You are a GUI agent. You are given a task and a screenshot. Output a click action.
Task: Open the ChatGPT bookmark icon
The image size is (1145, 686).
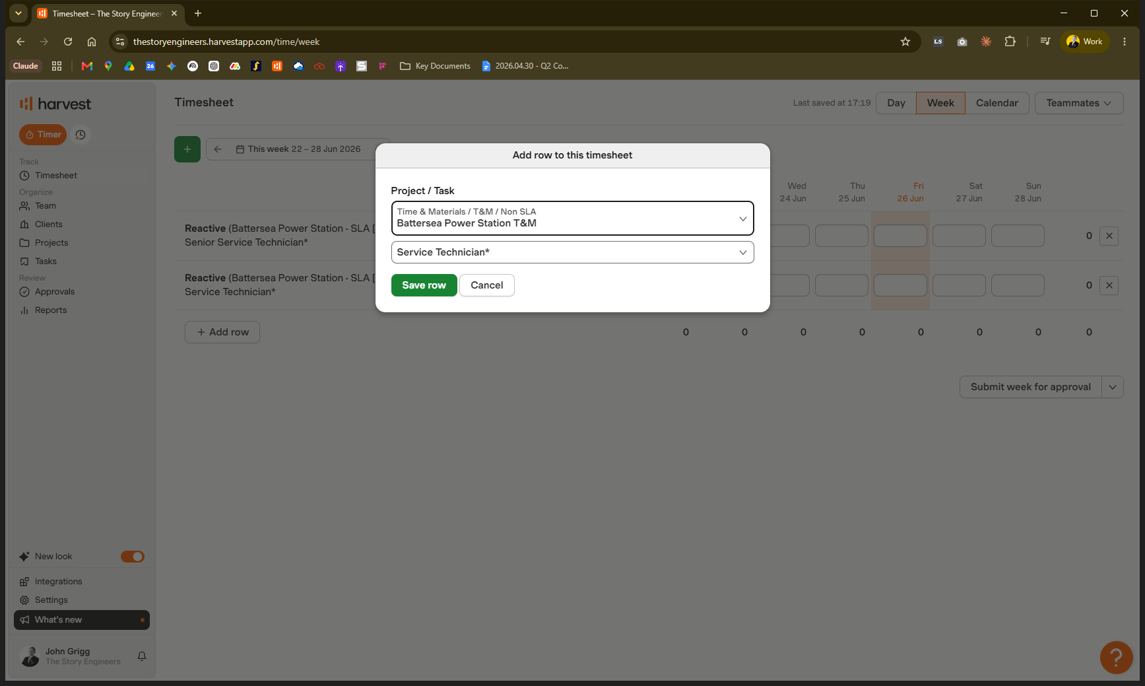coord(214,66)
